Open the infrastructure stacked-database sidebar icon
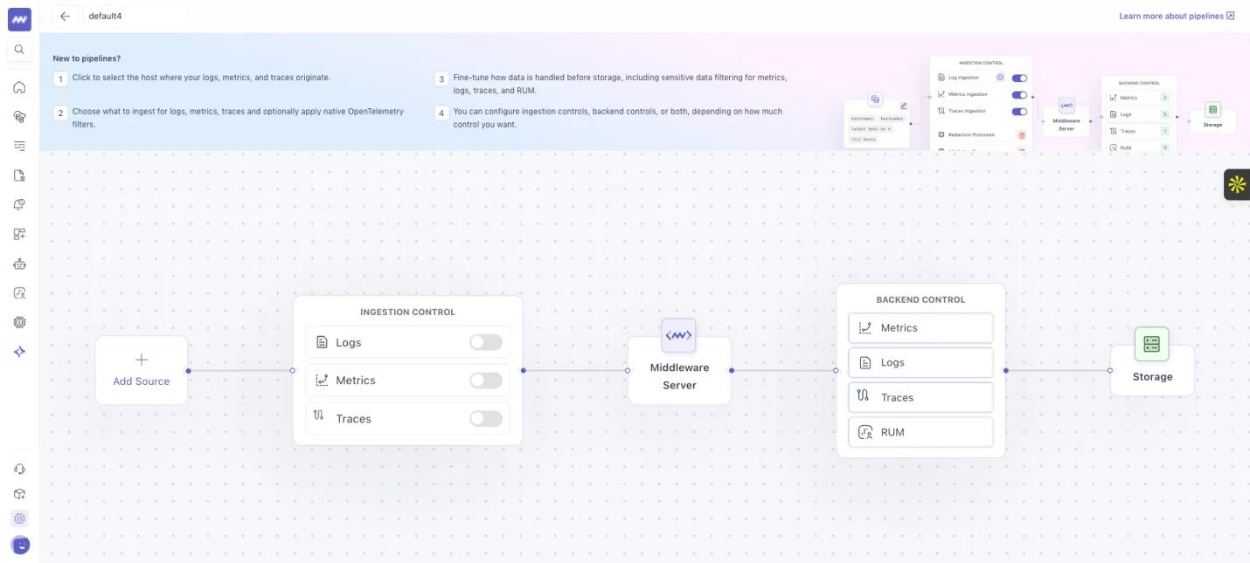The width and height of the screenshot is (1250, 563). tap(19, 116)
